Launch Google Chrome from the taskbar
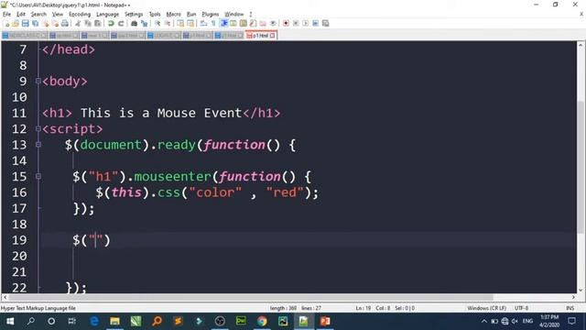This screenshot has width=586, height=330. click(x=262, y=321)
